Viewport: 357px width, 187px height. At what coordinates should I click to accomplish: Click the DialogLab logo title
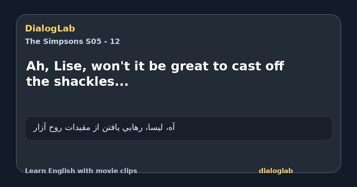pos(50,28)
